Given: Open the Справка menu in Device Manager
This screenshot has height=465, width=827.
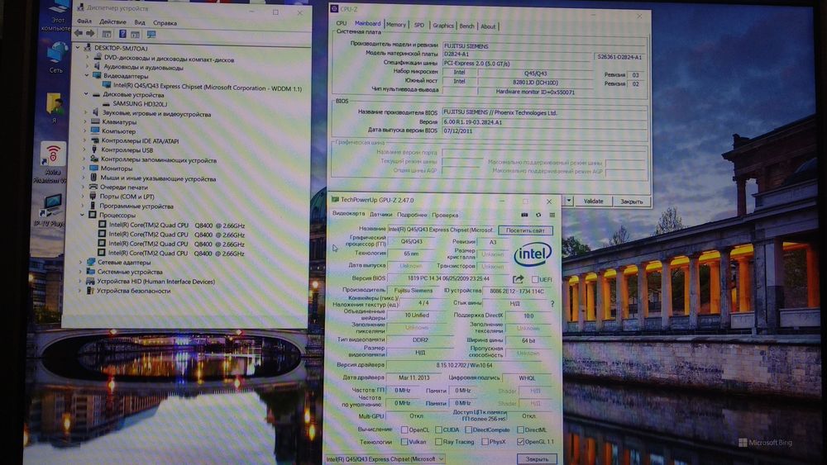Looking at the screenshot, I should coord(165,23).
